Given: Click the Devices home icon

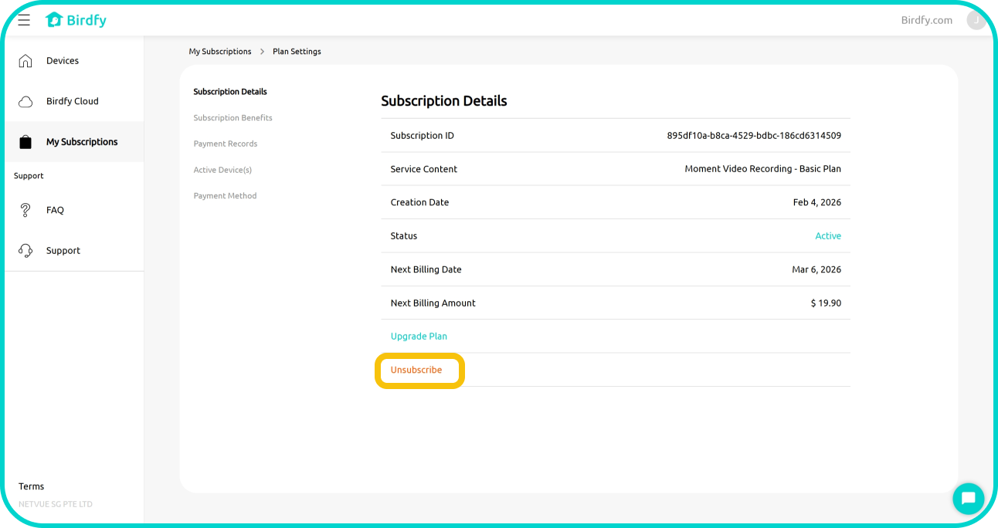Looking at the screenshot, I should pos(25,61).
